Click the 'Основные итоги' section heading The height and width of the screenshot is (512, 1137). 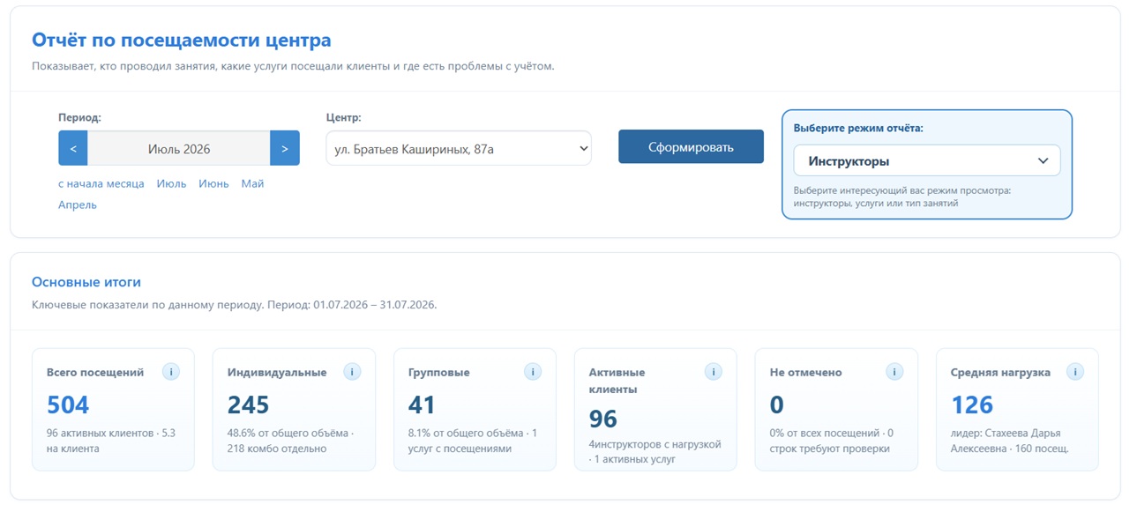86,282
